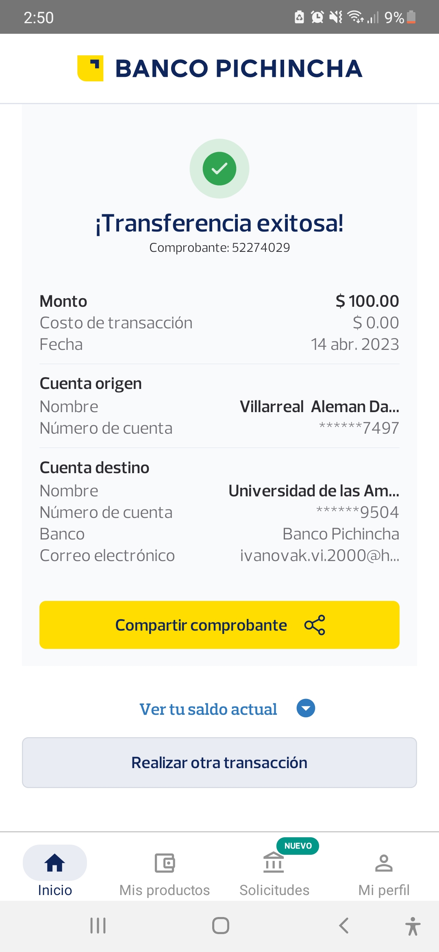
Task: Tap the share icon on yellow button
Action: pos(315,625)
